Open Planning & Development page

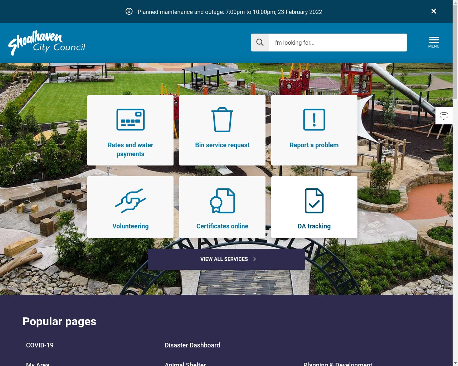tap(337, 364)
